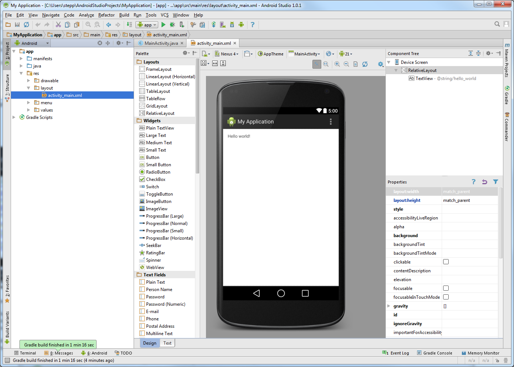Open the Refactor menu

pyautogui.click(x=106, y=15)
